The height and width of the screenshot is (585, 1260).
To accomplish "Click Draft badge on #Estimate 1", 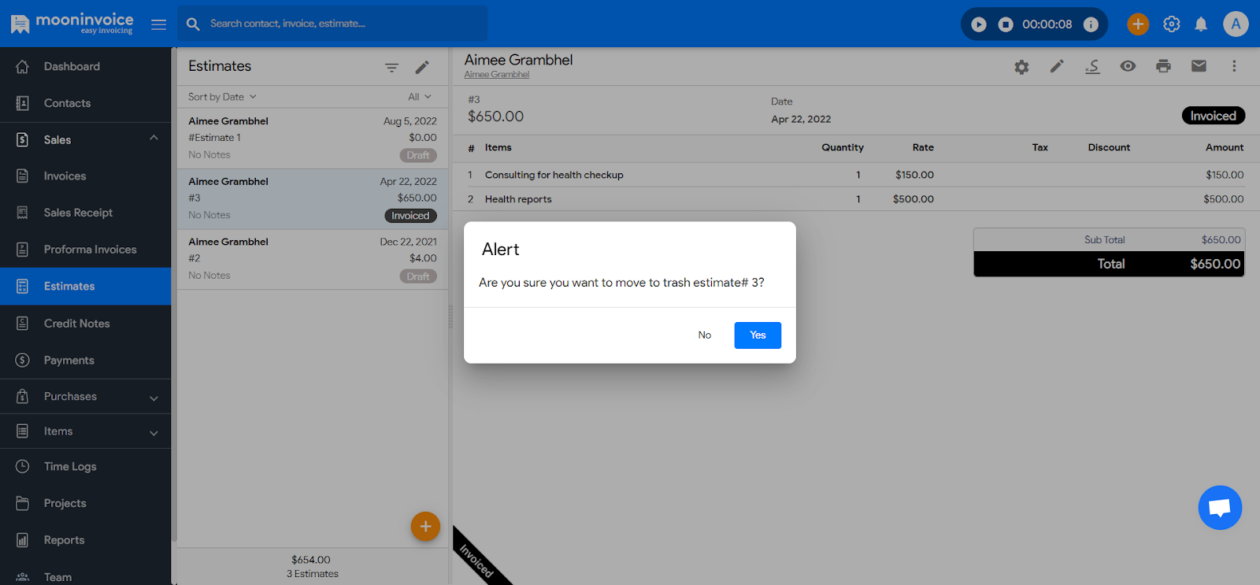I will pos(418,155).
